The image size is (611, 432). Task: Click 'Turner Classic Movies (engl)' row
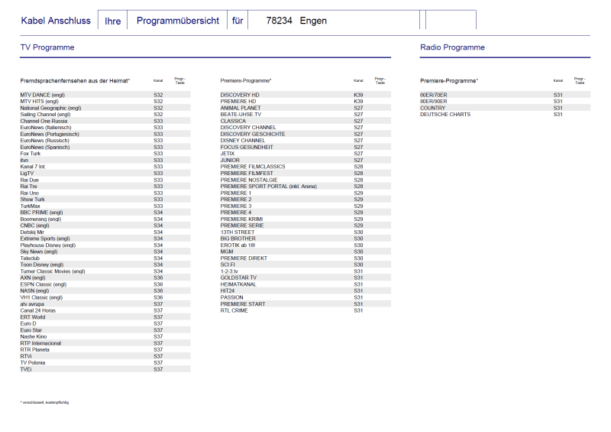pyautogui.click(x=105, y=271)
